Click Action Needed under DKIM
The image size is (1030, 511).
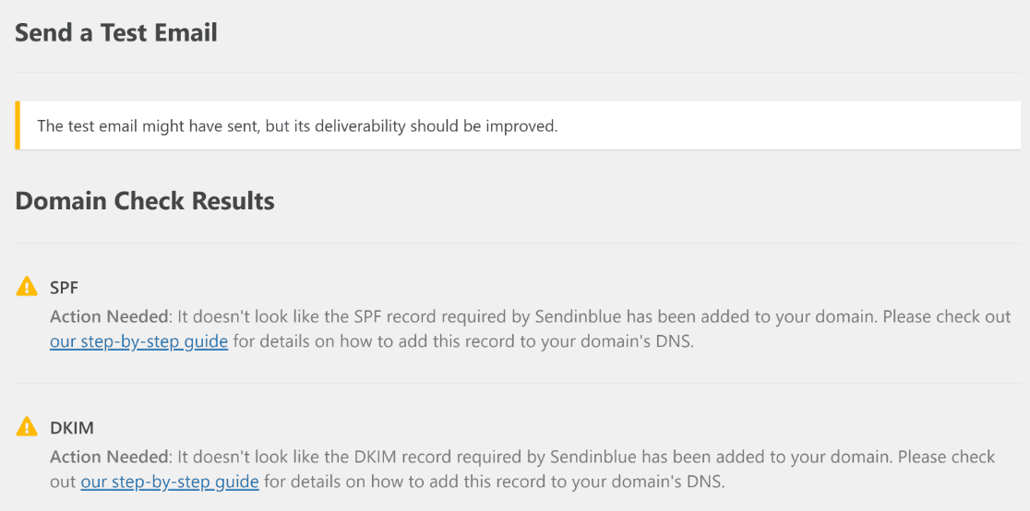point(109,457)
